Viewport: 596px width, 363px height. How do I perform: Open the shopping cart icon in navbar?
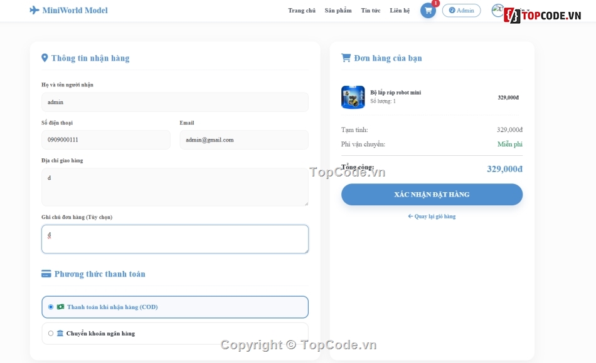(428, 11)
